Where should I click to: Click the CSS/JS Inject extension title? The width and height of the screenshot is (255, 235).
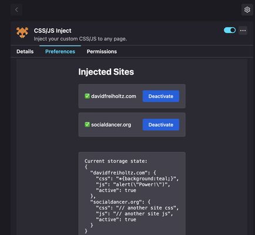[53, 31]
